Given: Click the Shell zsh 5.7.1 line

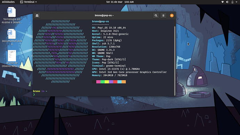Looking at the screenshot, I should click(x=103, y=44).
